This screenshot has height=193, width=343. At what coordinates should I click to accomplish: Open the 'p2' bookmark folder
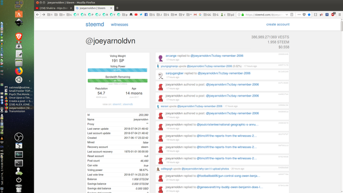click(231, 14)
